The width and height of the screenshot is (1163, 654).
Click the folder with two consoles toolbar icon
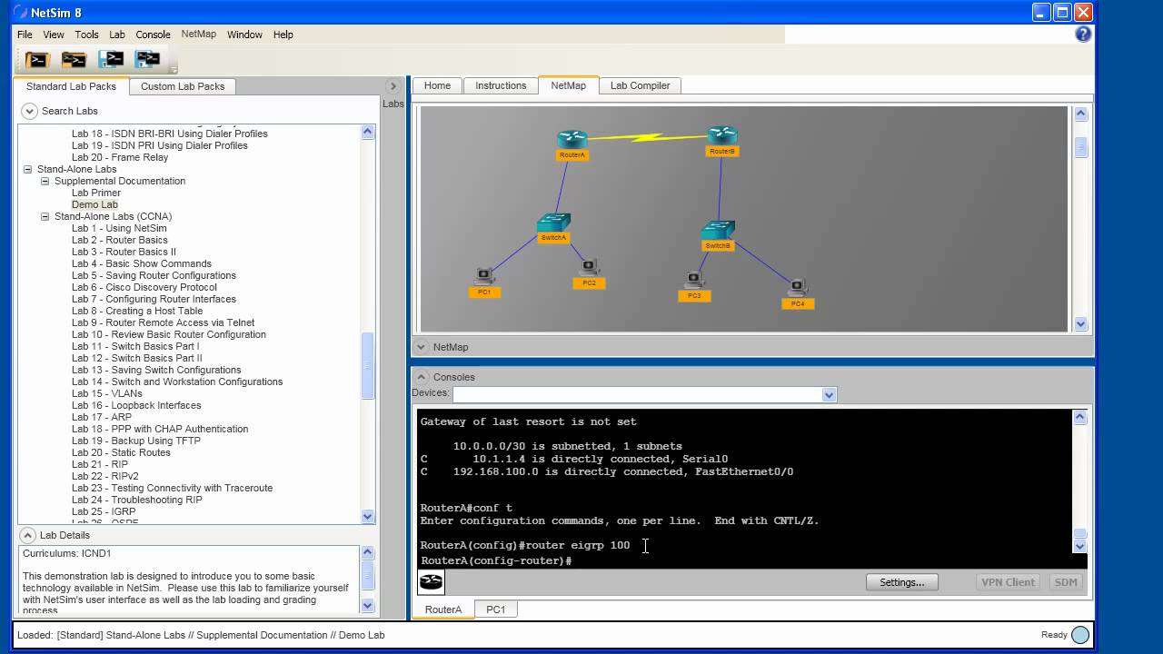[x=74, y=60]
